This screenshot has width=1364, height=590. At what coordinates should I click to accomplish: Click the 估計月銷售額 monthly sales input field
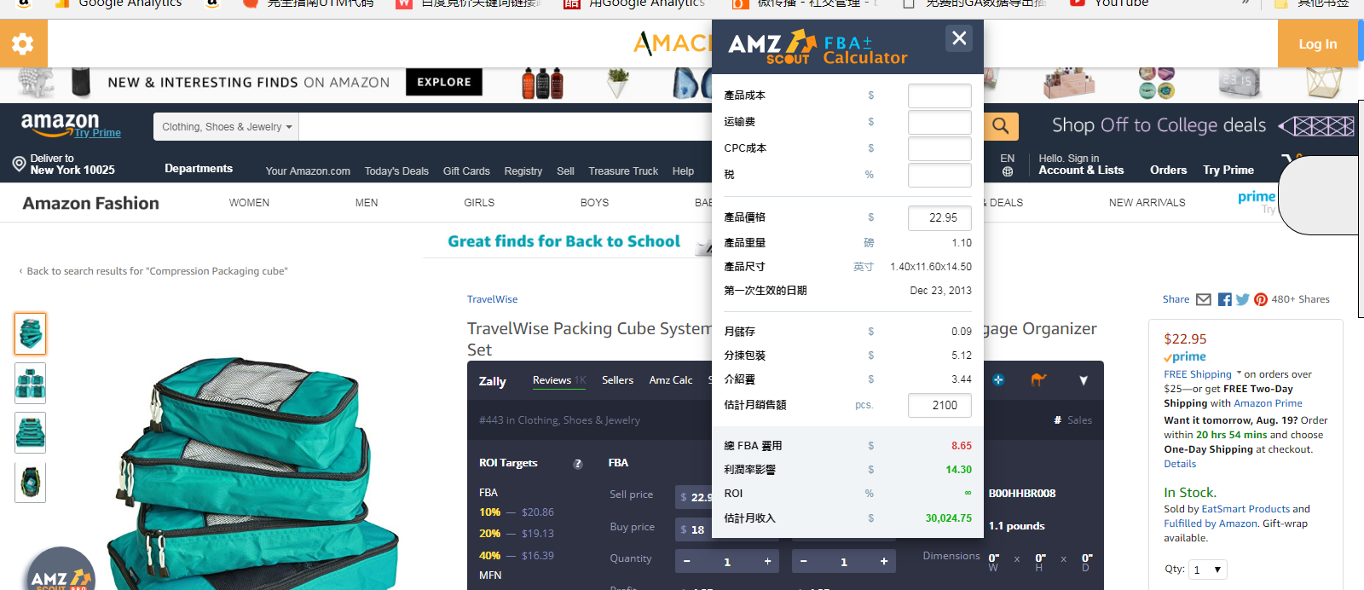pos(939,405)
